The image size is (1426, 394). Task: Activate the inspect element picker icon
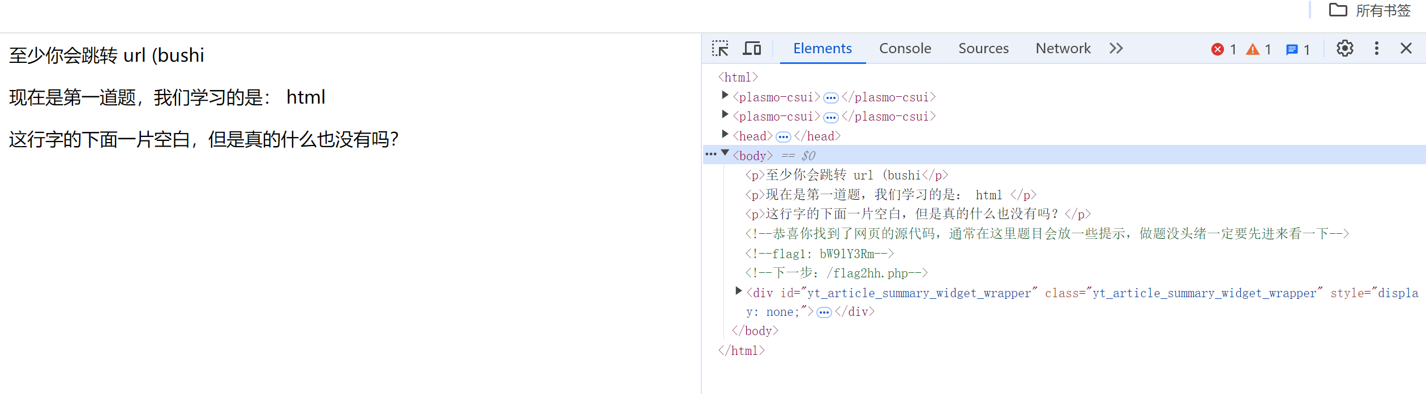[x=720, y=49]
